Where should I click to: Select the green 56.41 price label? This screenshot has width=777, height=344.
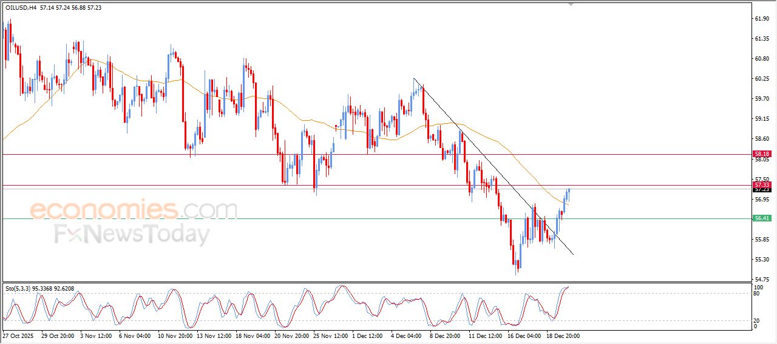762,218
